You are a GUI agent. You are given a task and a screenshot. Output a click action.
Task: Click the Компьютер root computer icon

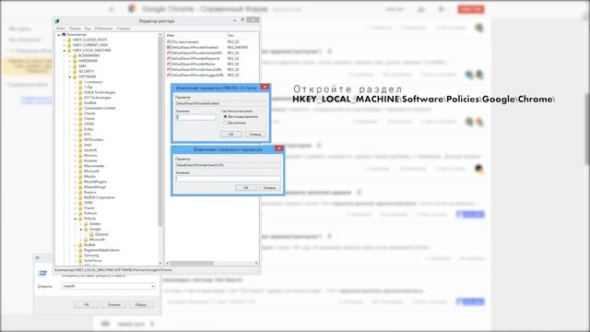[x=64, y=35]
